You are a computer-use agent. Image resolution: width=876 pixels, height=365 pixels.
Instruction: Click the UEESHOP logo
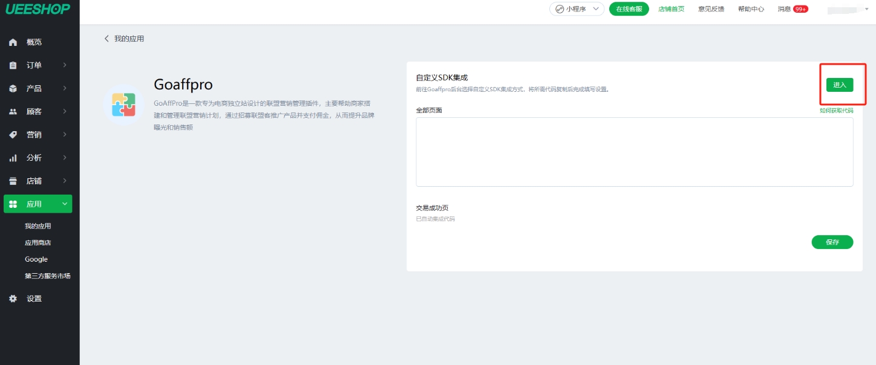coord(38,9)
